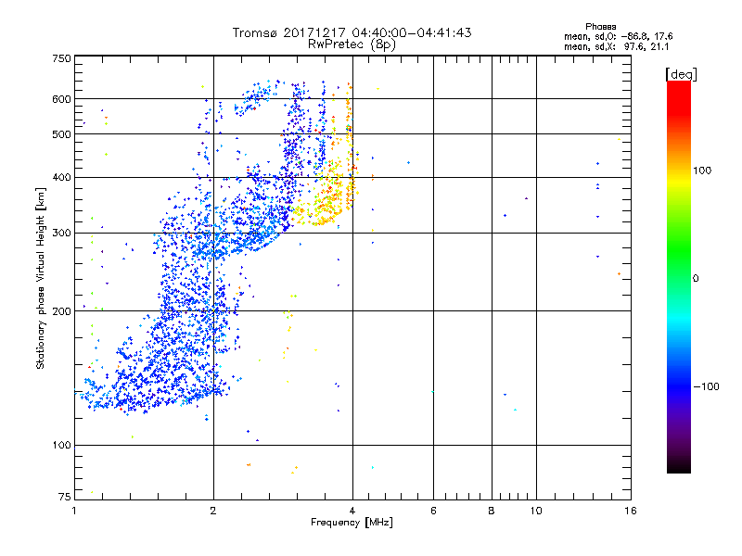Click the colorbar tick label '100'
Image resolution: width=742 pixels, height=556 pixels.
pyautogui.click(x=702, y=171)
